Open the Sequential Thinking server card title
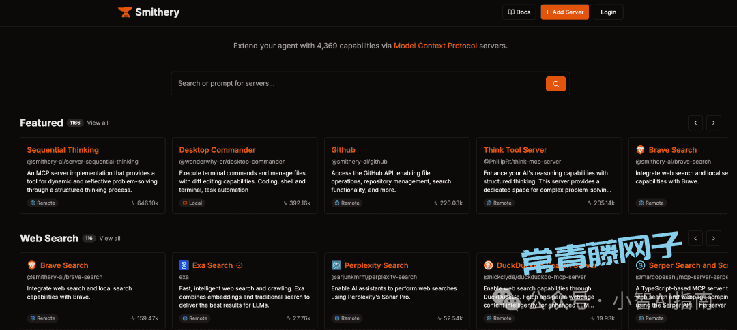 pos(63,150)
